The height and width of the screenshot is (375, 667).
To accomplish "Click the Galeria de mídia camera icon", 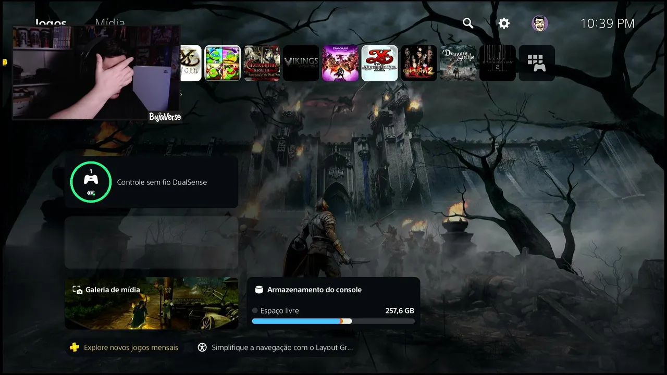I will pyautogui.click(x=77, y=290).
